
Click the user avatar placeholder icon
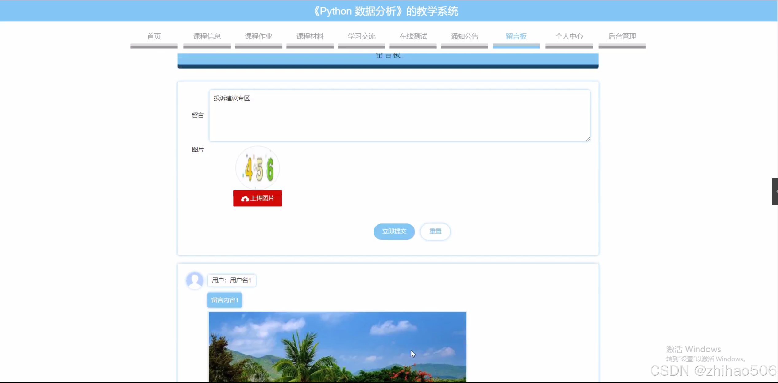pos(194,280)
